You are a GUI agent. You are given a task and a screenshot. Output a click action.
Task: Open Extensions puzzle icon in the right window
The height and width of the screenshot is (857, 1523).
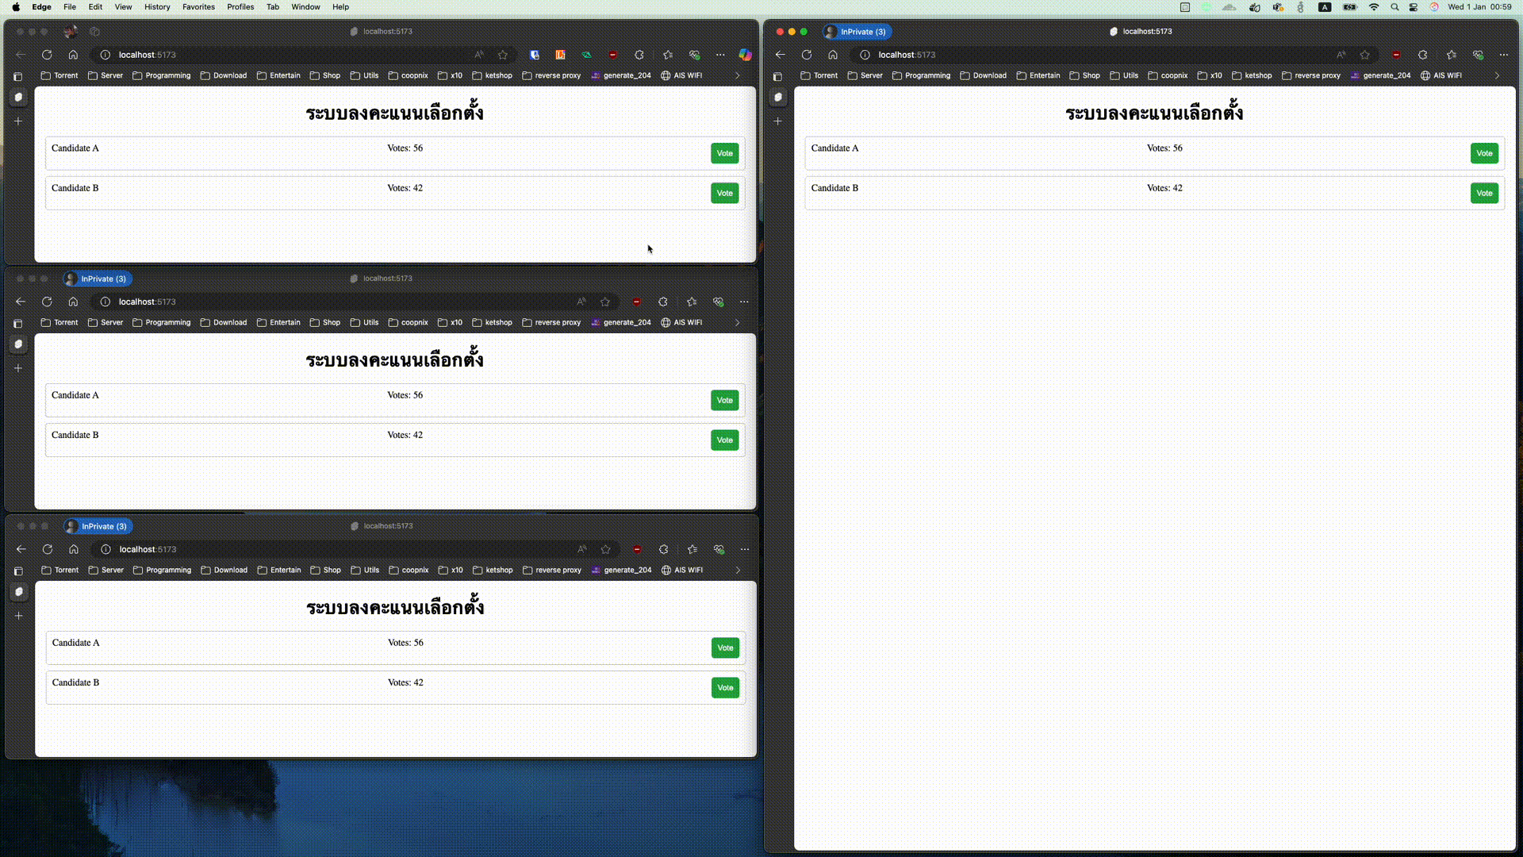pyautogui.click(x=1423, y=55)
